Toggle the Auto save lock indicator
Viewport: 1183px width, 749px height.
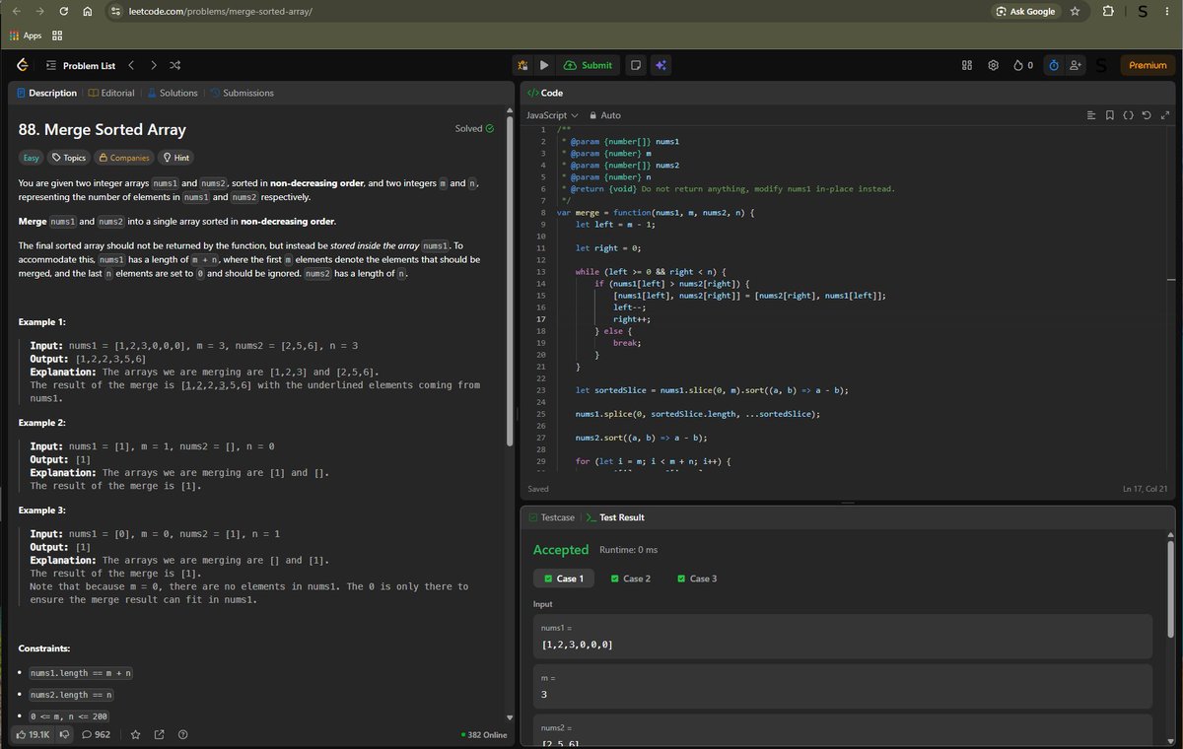coord(604,115)
